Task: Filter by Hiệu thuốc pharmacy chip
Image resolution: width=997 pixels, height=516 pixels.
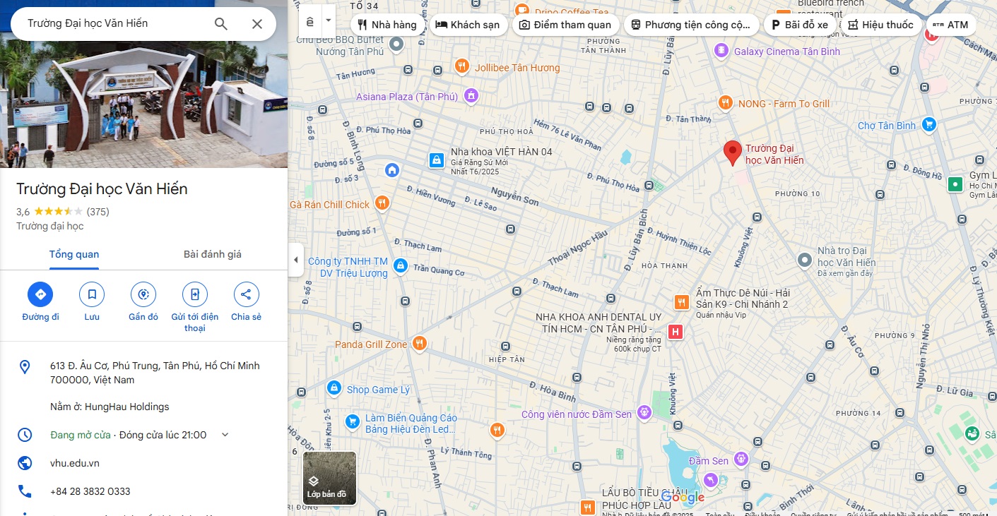Action: tap(880, 25)
